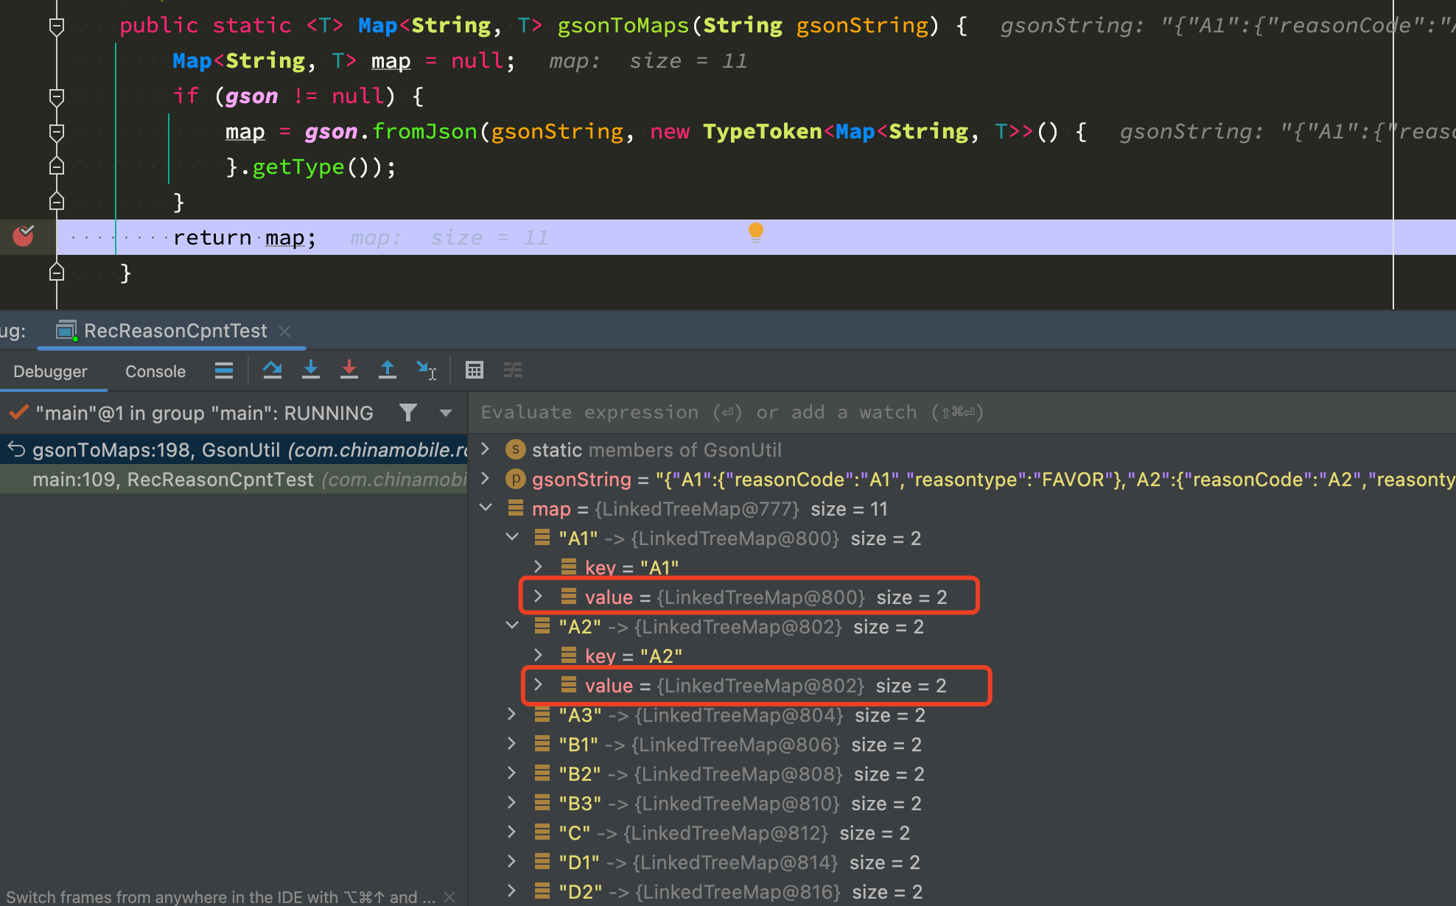Expand value LinkedTreeMap@802 node

tap(539, 685)
